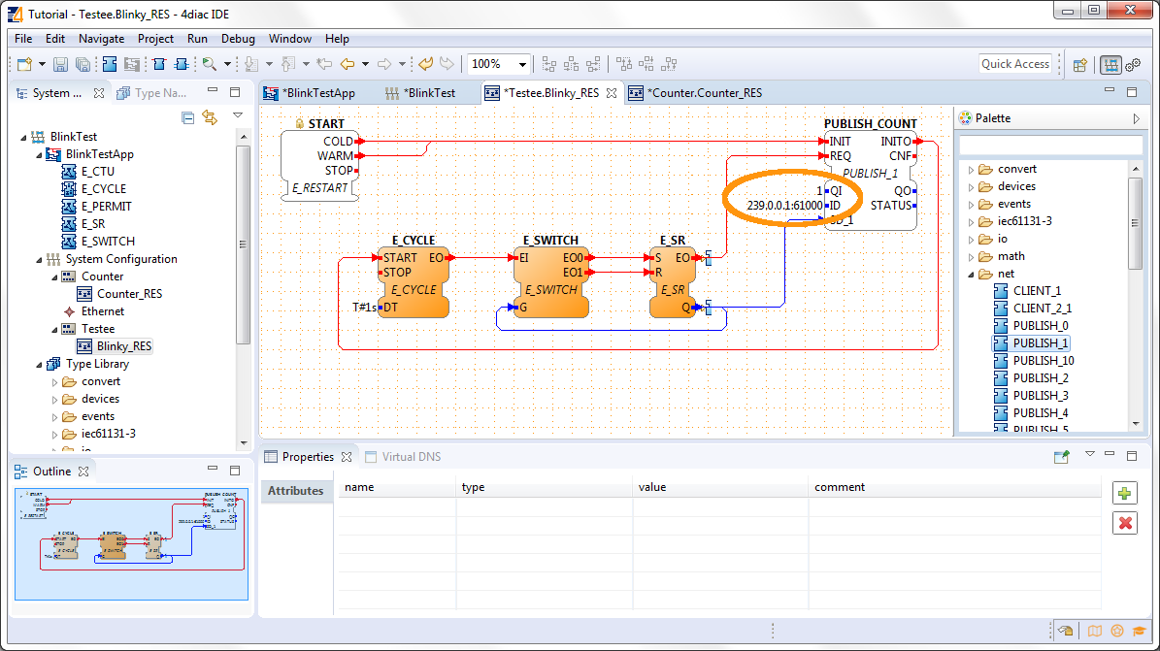Select the Save toolbar icon
This screenshot has width=1160, height=651.
(x=59, y=65)
